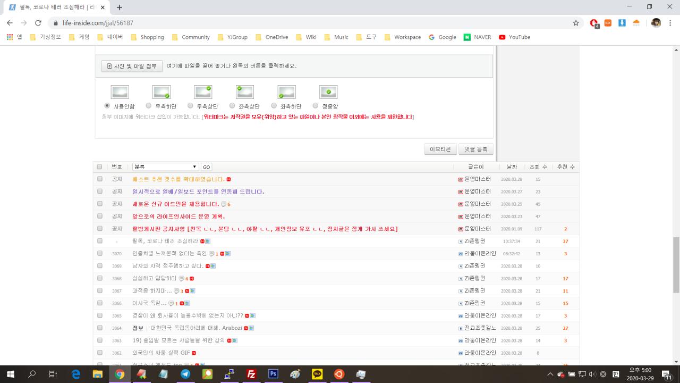Open the Community bookmark folder
This screenshot has height=383, width=680.
(191, 37)
